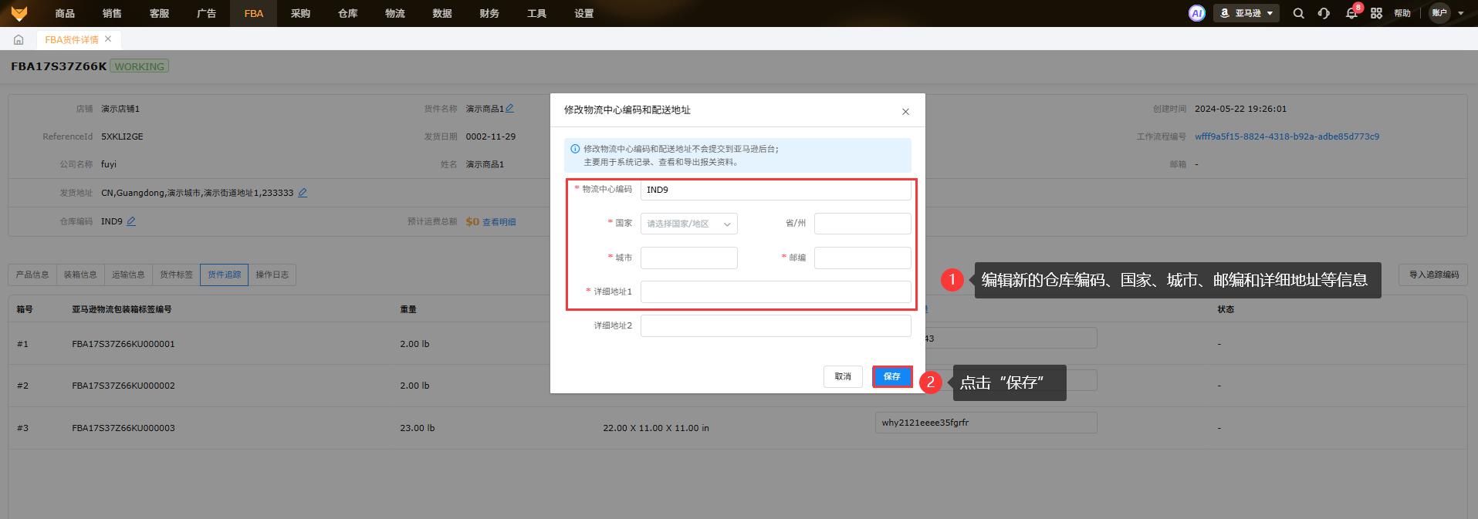Open the apps grid icon

[x=1376, y=13]
